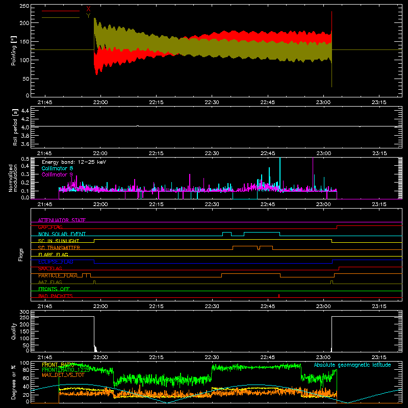Click the FLARE_FLAG flag label
This screenshot has height=408, width=408.
coord(53,254)
